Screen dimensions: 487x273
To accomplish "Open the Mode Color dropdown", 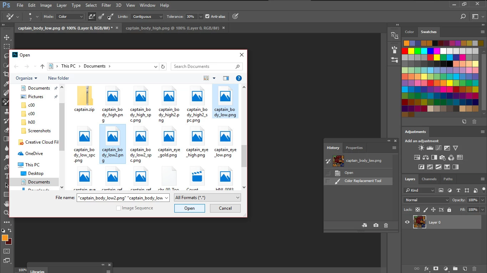I will [x=71, y=16].
